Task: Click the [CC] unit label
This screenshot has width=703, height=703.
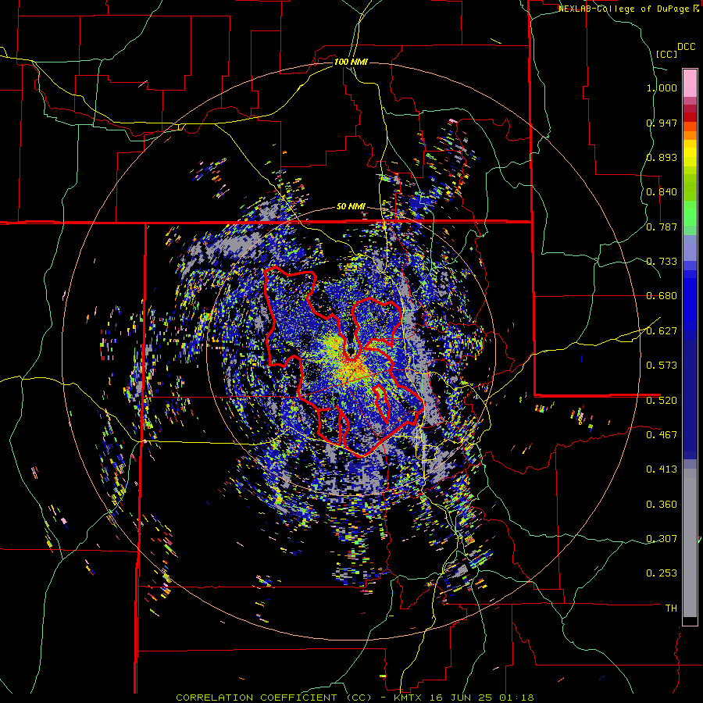Action: [667, 54]
